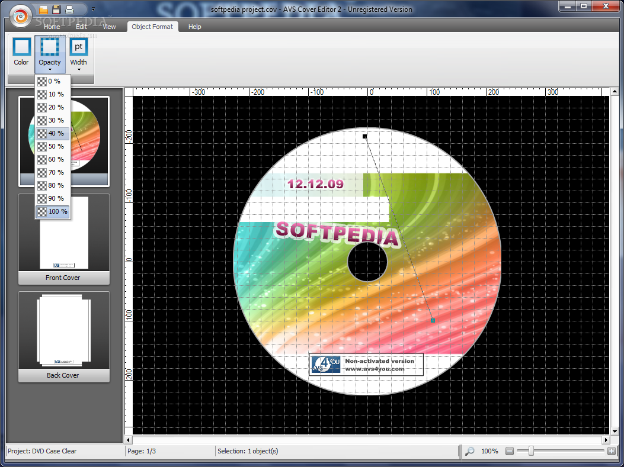Apply 90 % opacity

tap(53, 198)
